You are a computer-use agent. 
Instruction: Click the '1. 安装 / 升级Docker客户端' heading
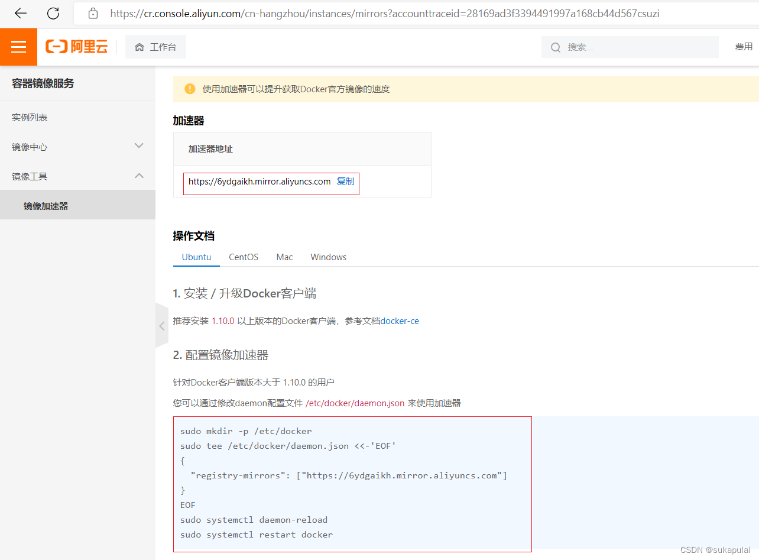tap(244, 293)
